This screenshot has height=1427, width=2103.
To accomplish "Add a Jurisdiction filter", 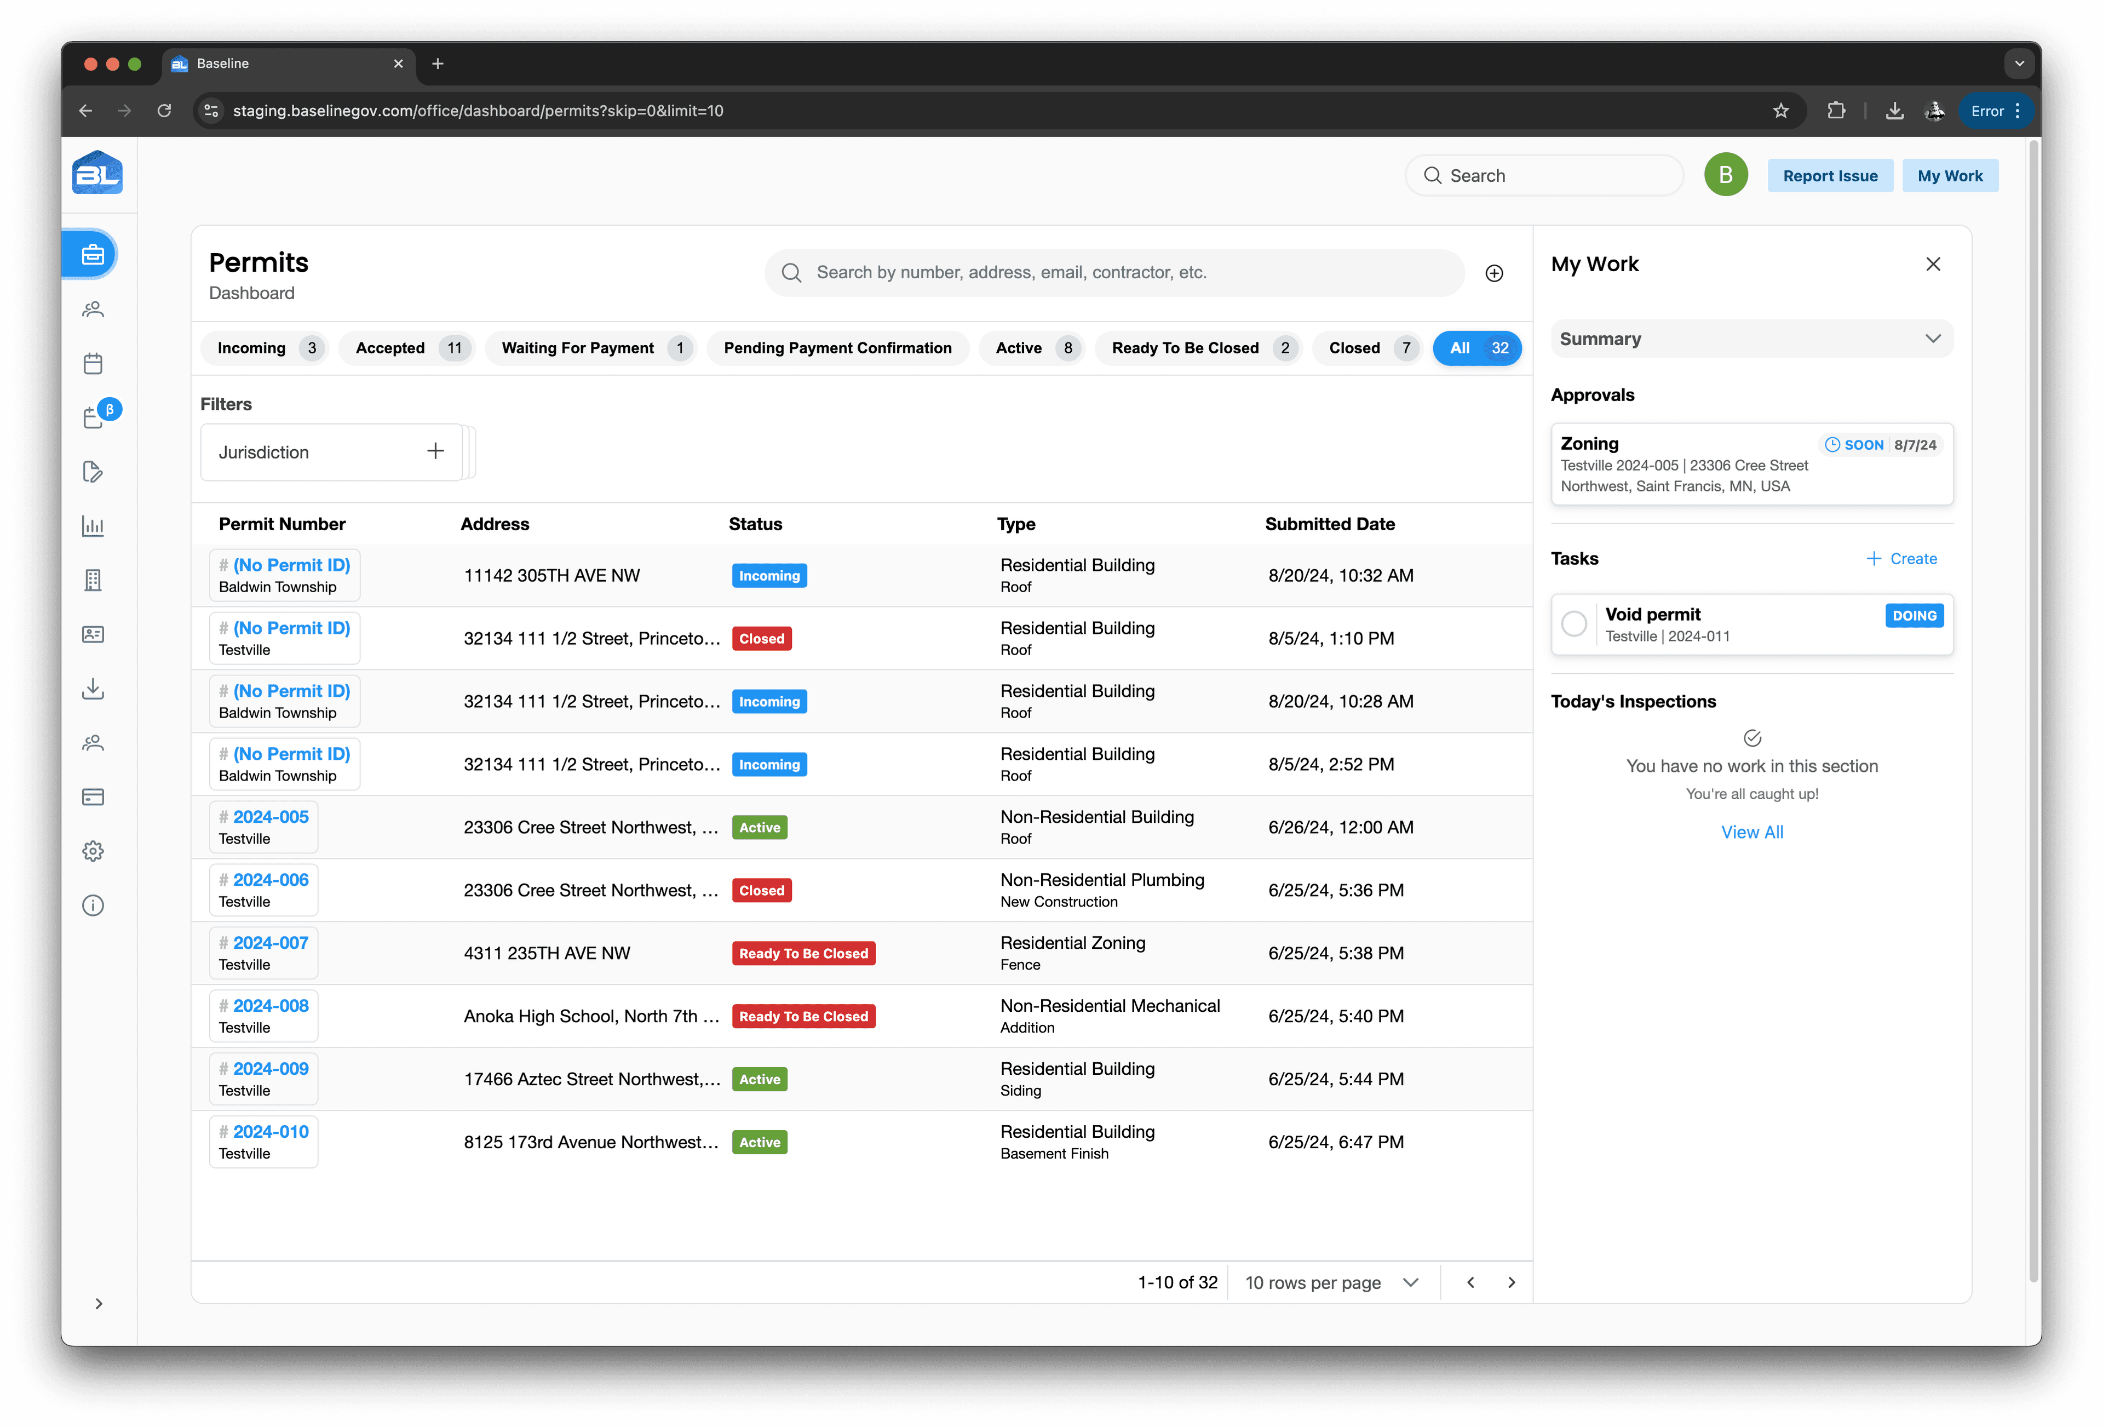I will click(x=435, y=451).
